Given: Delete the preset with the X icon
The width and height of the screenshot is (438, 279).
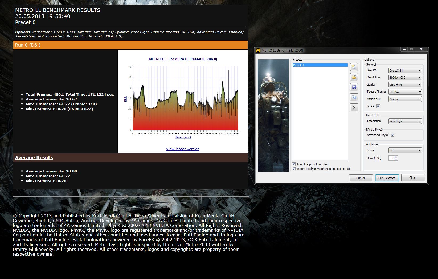Looking at the screenshot, I should coord(354,107).
